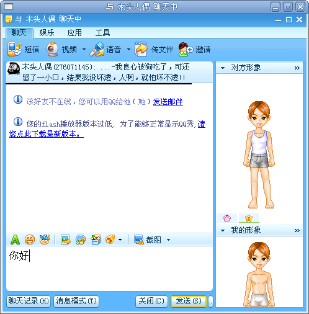
Task: Minimize the inner chat window
Action: [278, 20]
